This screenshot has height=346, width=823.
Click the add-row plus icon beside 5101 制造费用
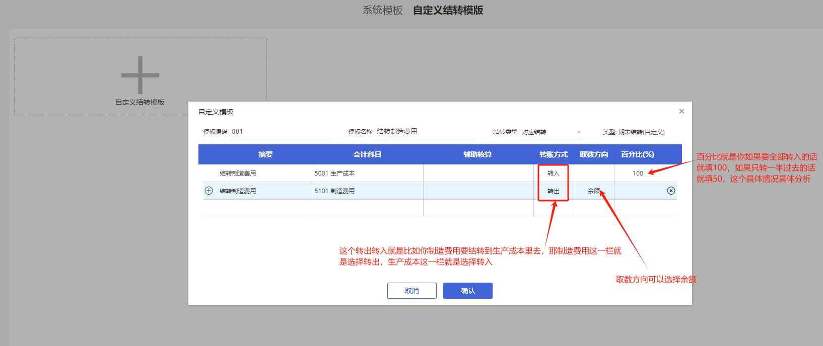click(x=209, y=191)
